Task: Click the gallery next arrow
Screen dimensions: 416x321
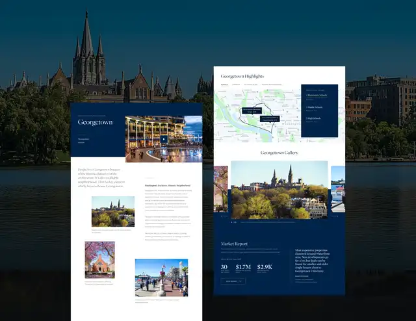Action: (x=335, y=216)
